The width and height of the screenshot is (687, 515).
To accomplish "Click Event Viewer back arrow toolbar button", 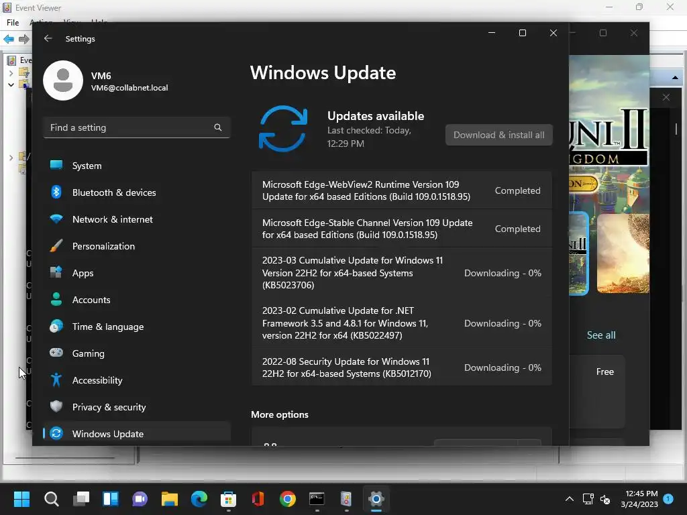I will tap(9, 39).
